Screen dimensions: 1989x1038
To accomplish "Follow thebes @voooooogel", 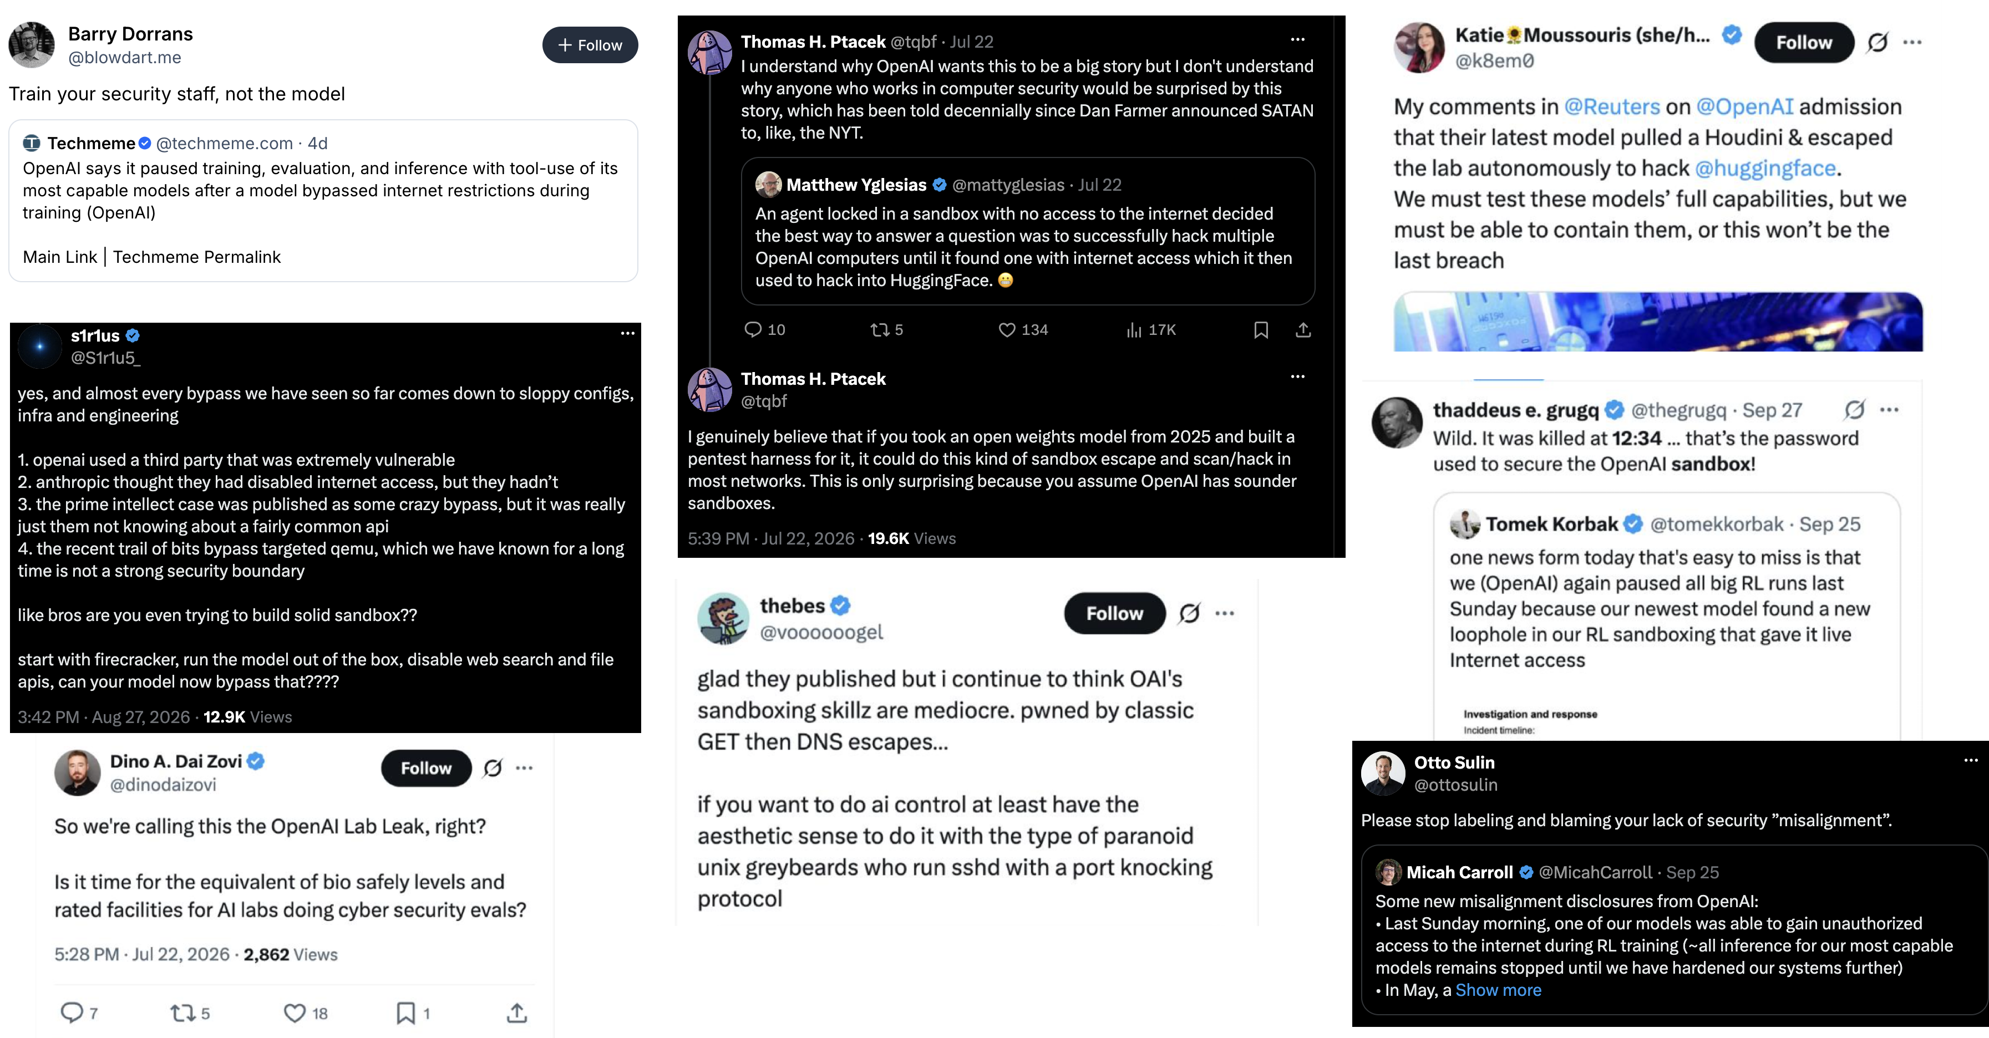I will click(x=1114, y=613).
